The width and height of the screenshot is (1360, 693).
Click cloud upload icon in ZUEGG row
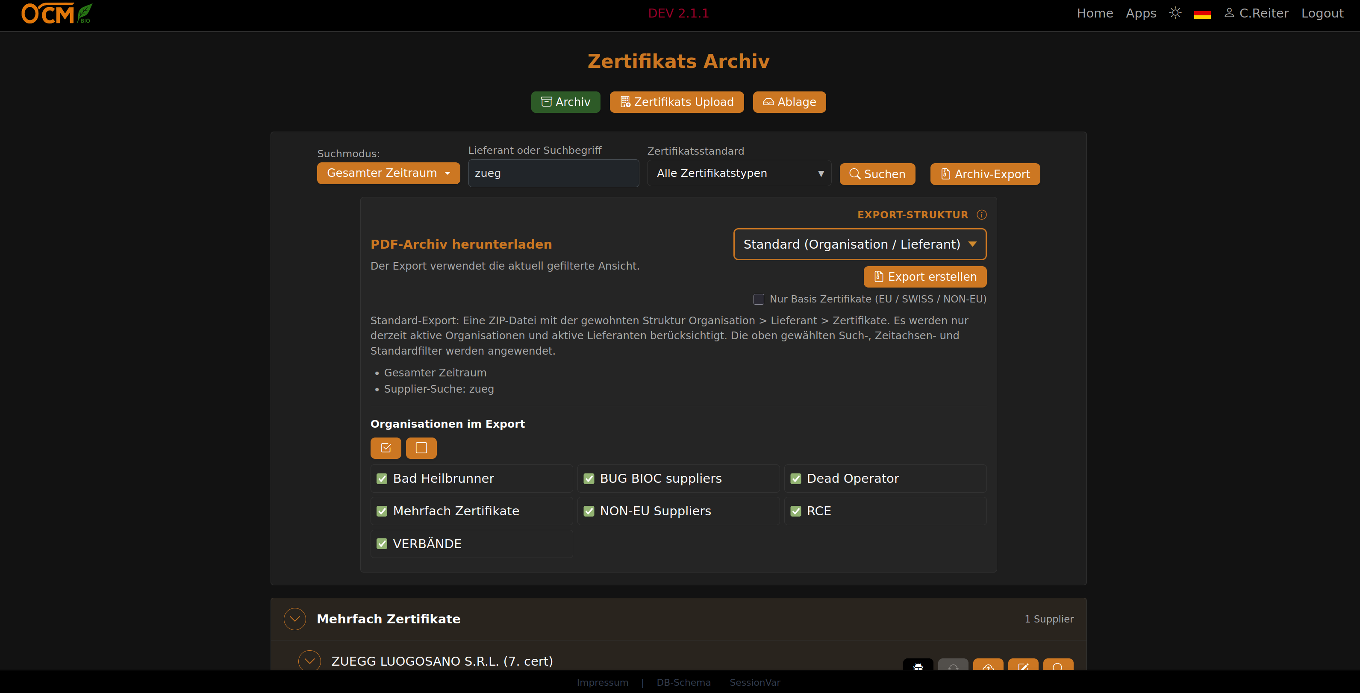click(988, 665)
